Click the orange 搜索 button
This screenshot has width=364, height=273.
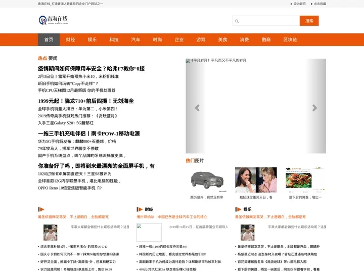pyautogui.click(x=309, y=21)
